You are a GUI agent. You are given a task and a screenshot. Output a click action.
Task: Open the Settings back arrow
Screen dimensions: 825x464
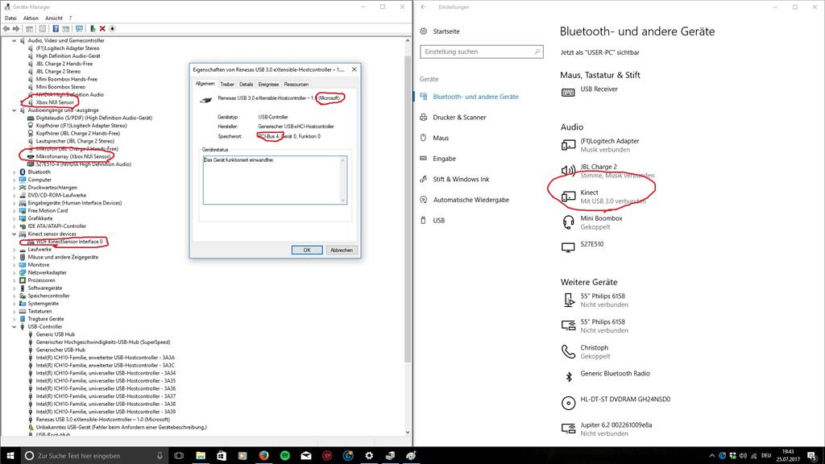424,6
